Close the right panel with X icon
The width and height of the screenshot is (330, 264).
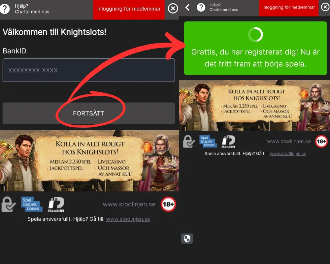(x=325, y=7)
